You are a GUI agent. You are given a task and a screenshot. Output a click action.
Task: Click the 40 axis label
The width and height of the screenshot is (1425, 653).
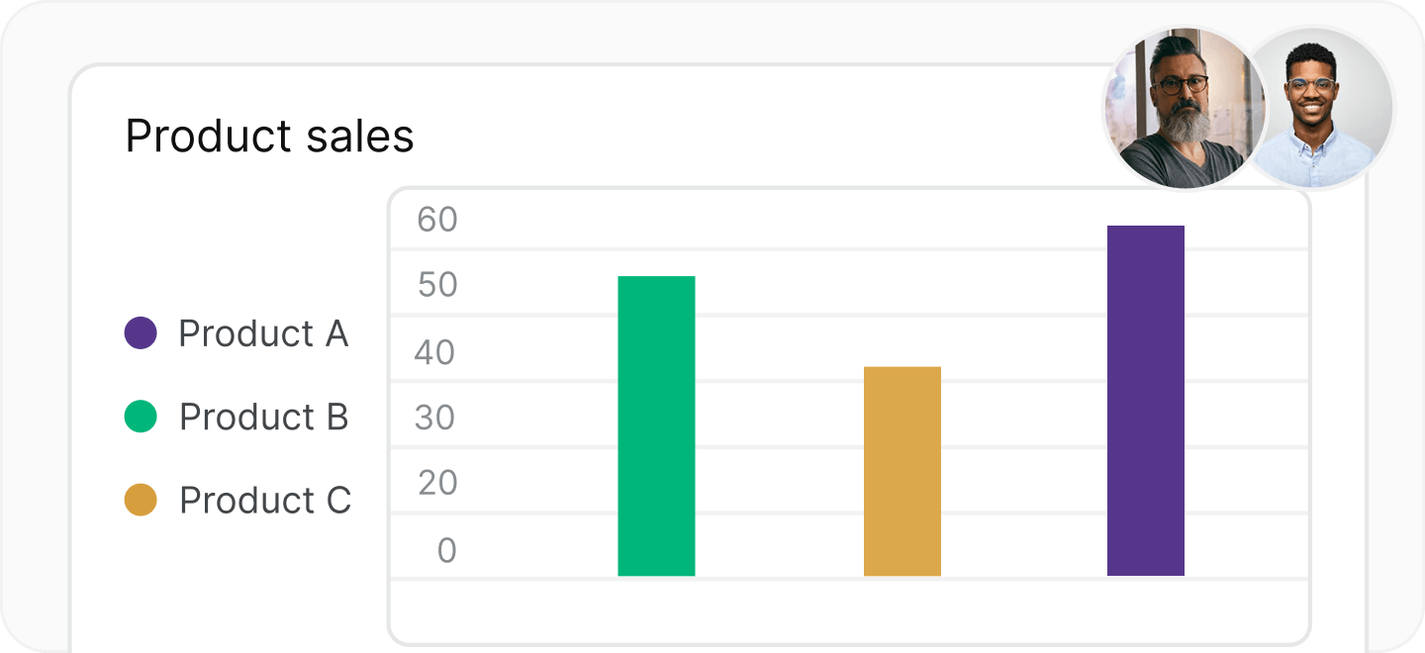pos(435,352)
